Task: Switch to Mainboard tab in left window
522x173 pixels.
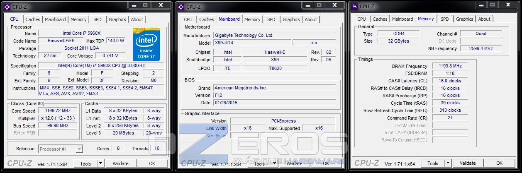Action: (55, 19)
